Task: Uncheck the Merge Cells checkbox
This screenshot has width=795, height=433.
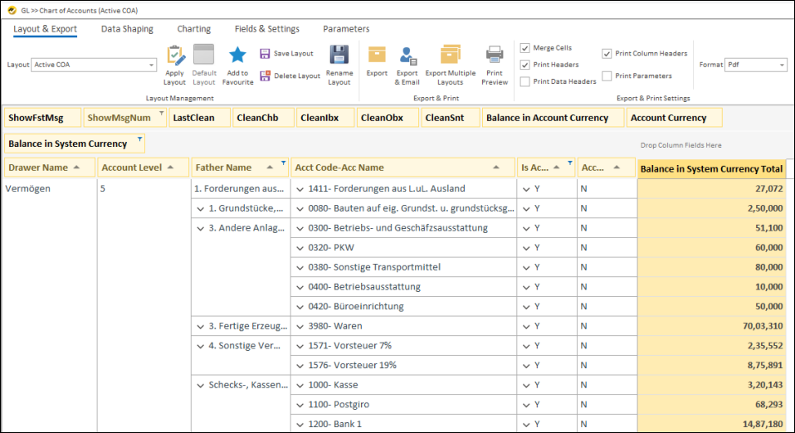Action: pyautogui.click(x=524, y=48)
